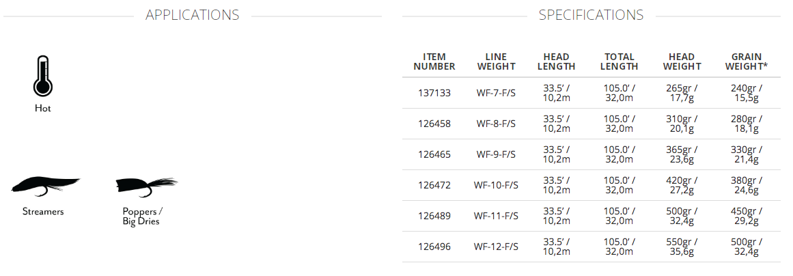
Task: Click the WF-7-F/S line weight cell
Action: [x=496, y=93]
